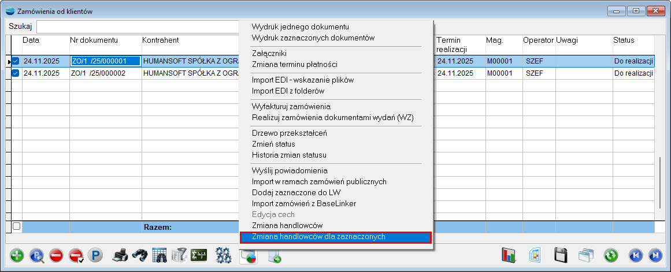This screenshot has height=272, width=671.
Task: Click the gears operations icon
Action: [224, 255]
